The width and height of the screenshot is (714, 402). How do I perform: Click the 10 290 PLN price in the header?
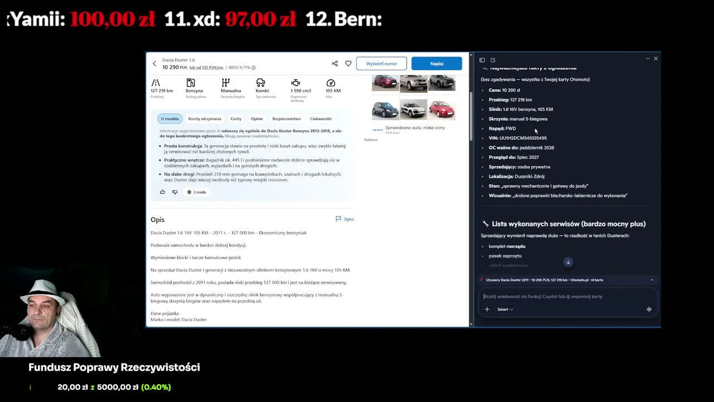175,68
